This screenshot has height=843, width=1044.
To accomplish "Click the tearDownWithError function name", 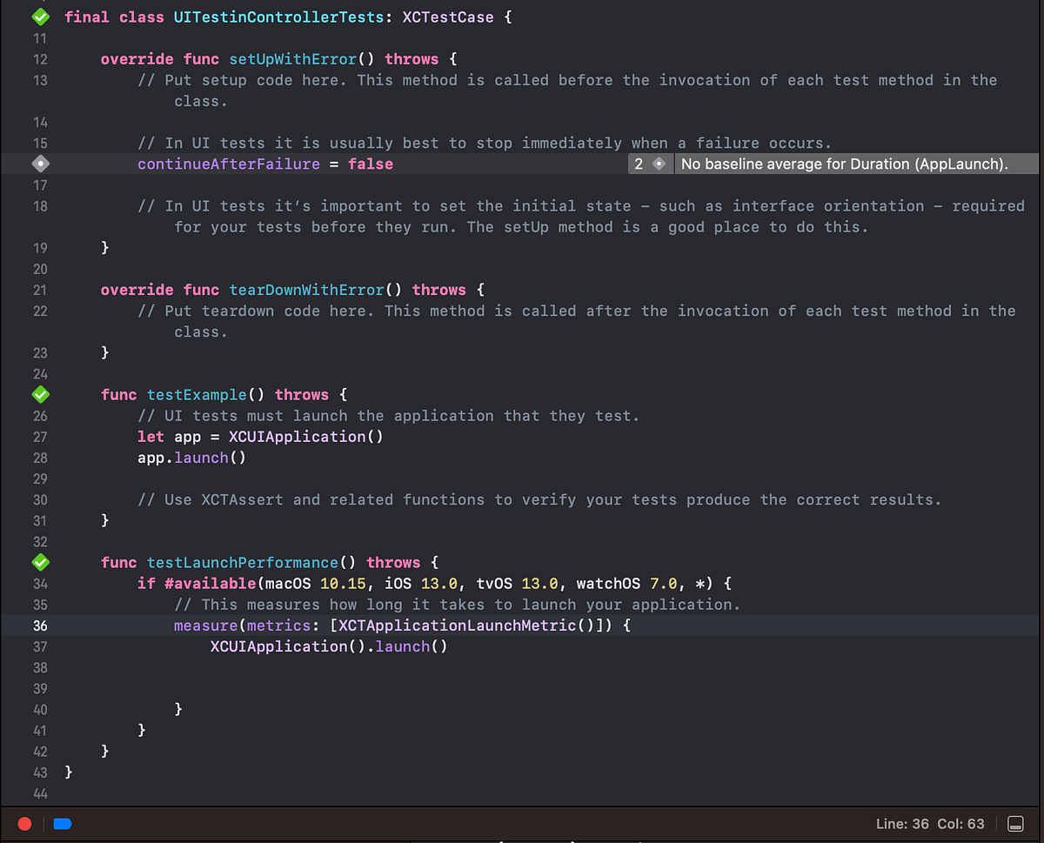I will [x=305, y=290].
